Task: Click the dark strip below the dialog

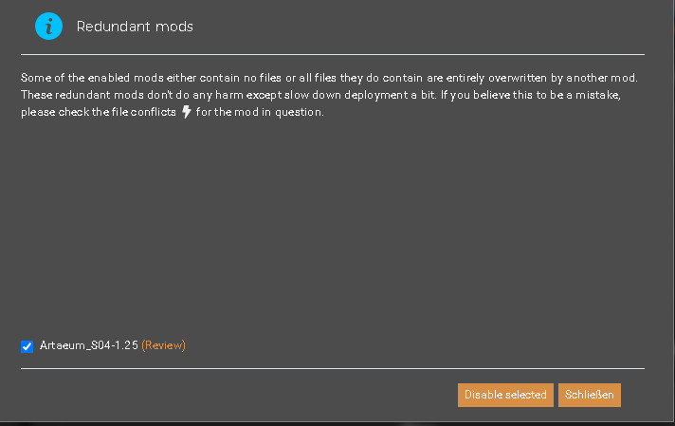Action: [332, 422]
